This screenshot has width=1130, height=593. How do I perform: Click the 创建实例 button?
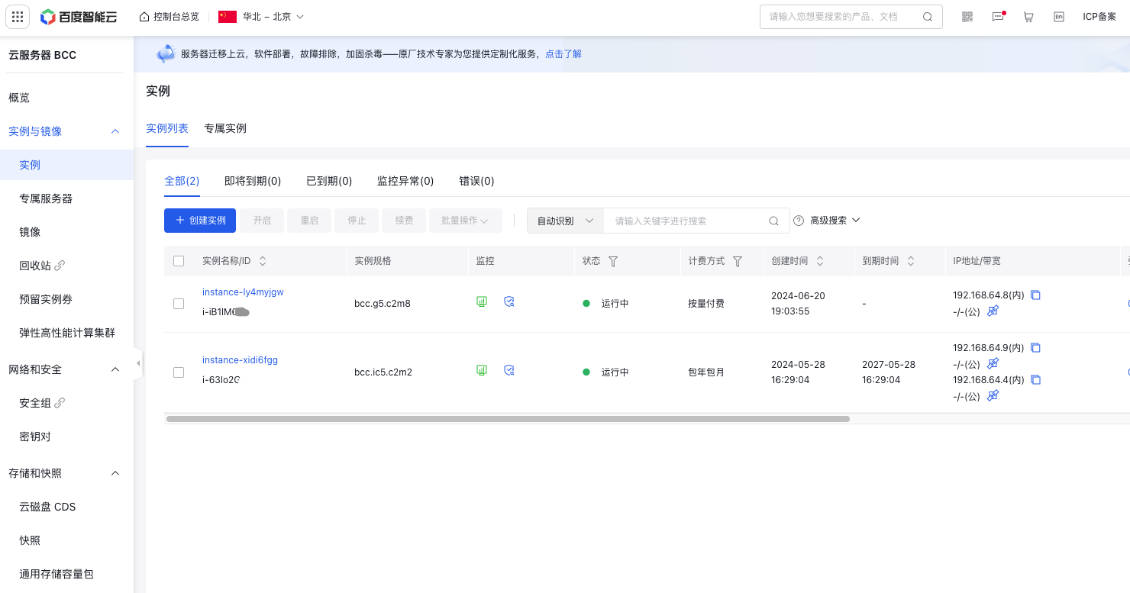[200, 221]
